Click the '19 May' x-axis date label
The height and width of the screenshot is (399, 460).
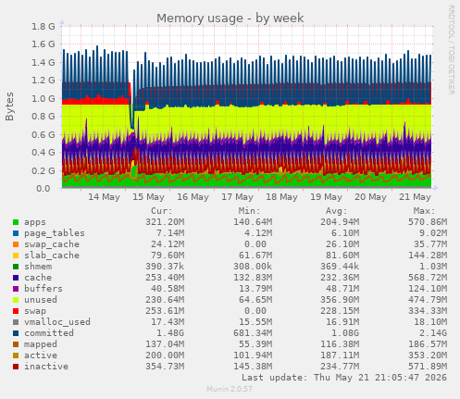tap(326, 197)
